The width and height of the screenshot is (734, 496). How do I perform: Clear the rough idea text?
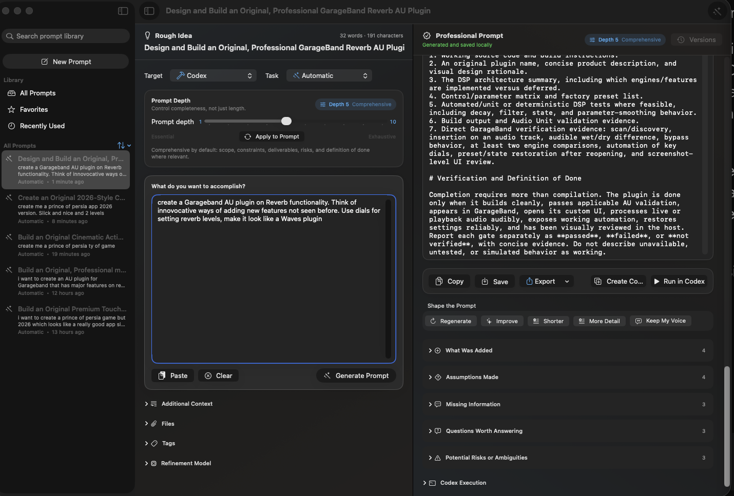(x=219, y=376)
